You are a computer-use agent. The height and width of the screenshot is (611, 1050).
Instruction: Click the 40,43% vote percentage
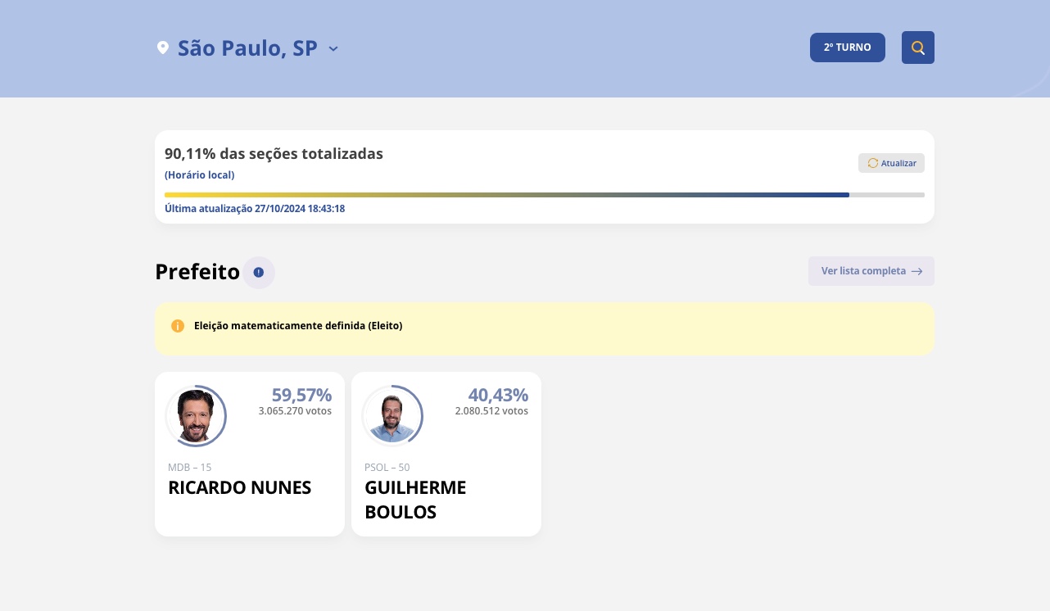pos(498,395)
